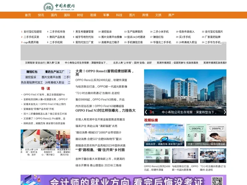Click the 导读 section heading

pos(46,88)
